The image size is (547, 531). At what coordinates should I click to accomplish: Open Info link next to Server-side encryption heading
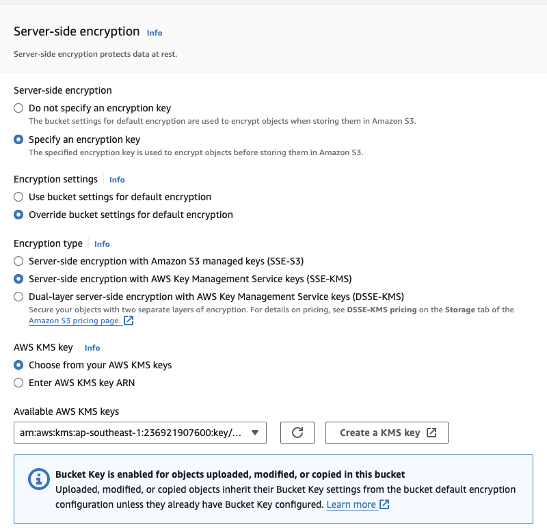coord(155,33)
